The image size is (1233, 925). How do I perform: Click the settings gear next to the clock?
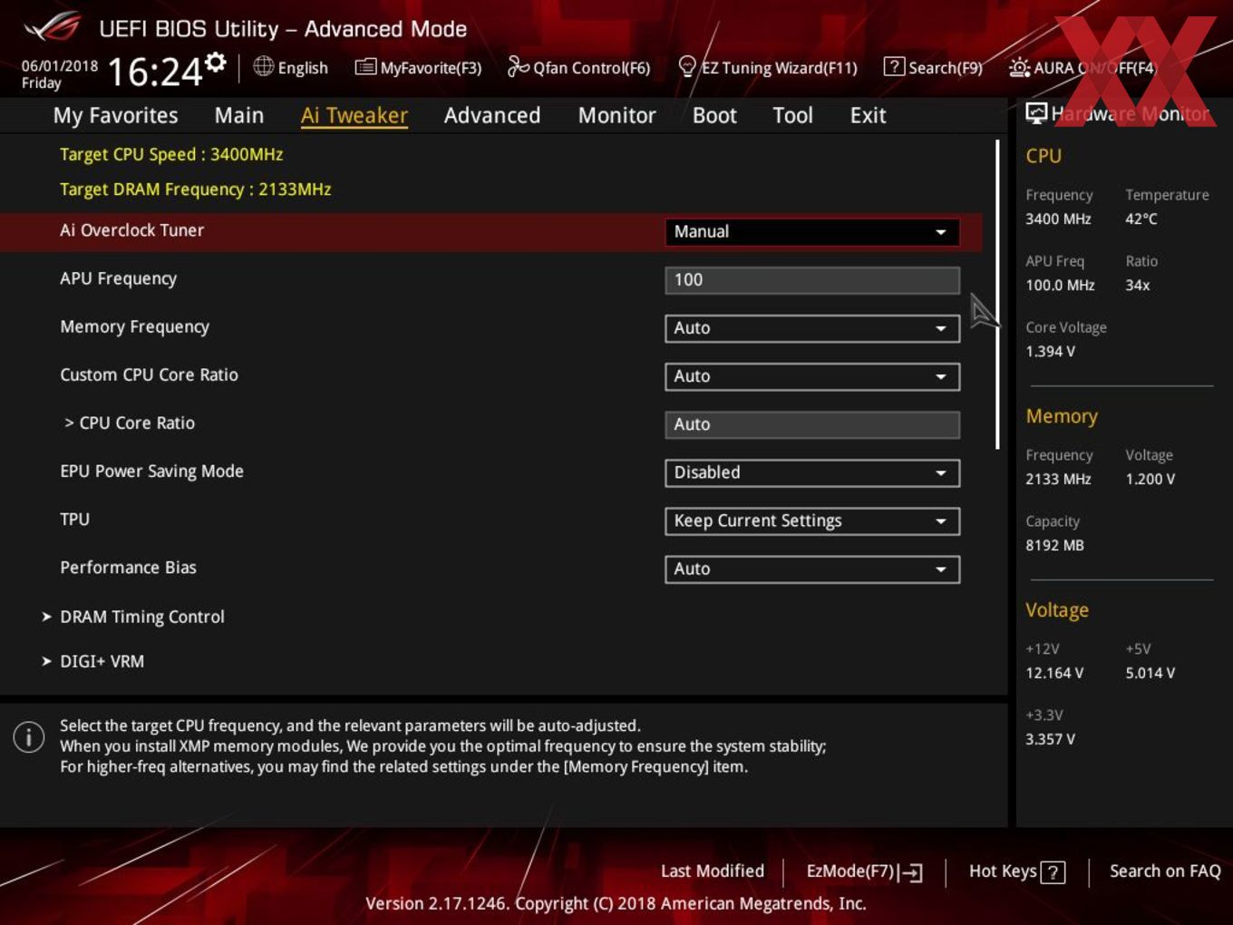(x=216, y=62)
